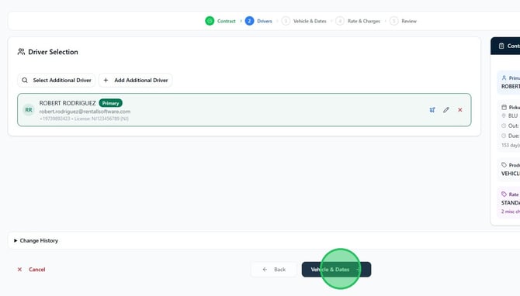This screenshot has width=520, height=296.
Task: Click the purple Rate tag icon
Action: pyautogui.click(x=504, y=194)
